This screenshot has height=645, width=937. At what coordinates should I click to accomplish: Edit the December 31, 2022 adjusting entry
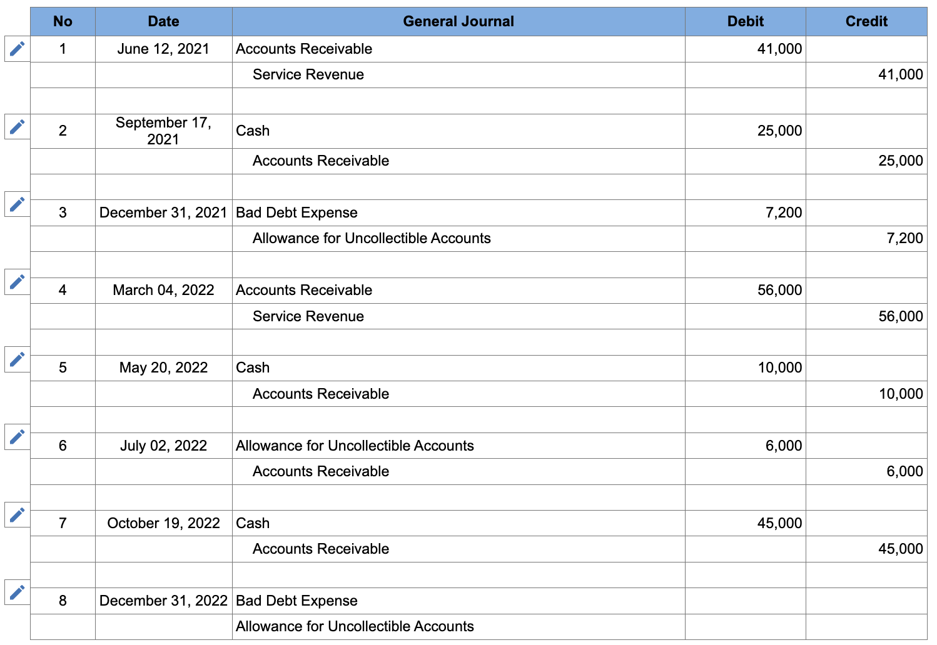(16, 593)
